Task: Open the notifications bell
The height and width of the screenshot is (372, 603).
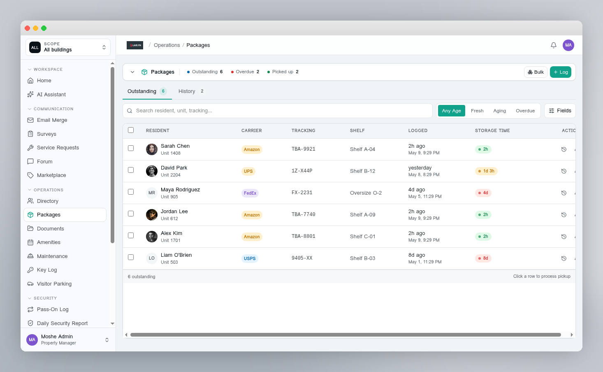Action: (554, 45)
